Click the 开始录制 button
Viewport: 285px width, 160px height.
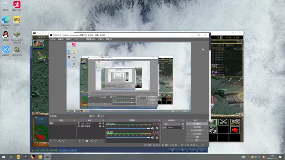(197, 127)
